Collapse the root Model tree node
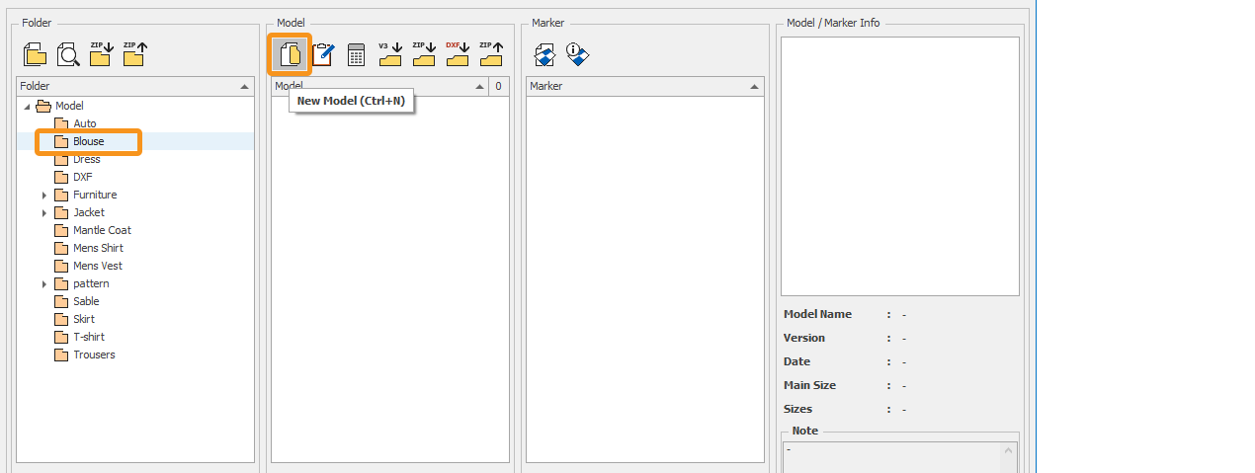Viewport: 1255px width, 473px height. pos(27,107)
